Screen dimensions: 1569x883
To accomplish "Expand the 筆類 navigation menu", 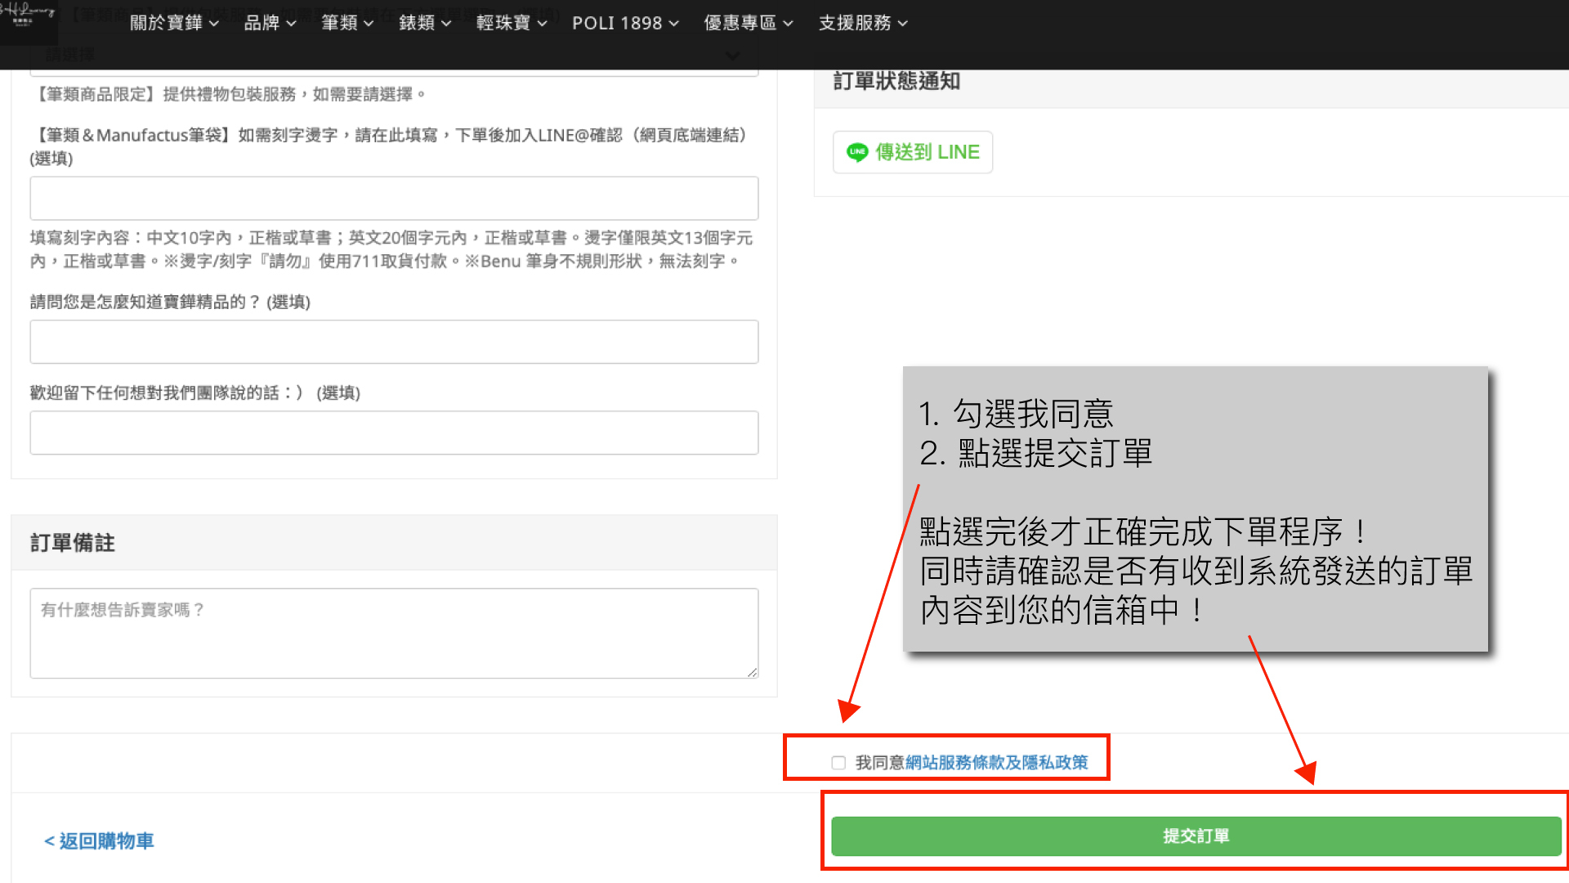I will tap(347, 23).
